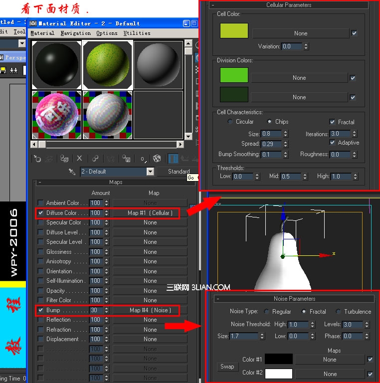Select the pink text-mapped sample sphere
This screenshot has height=383, width=380.
pyautogui.click(x=57, y=115)
